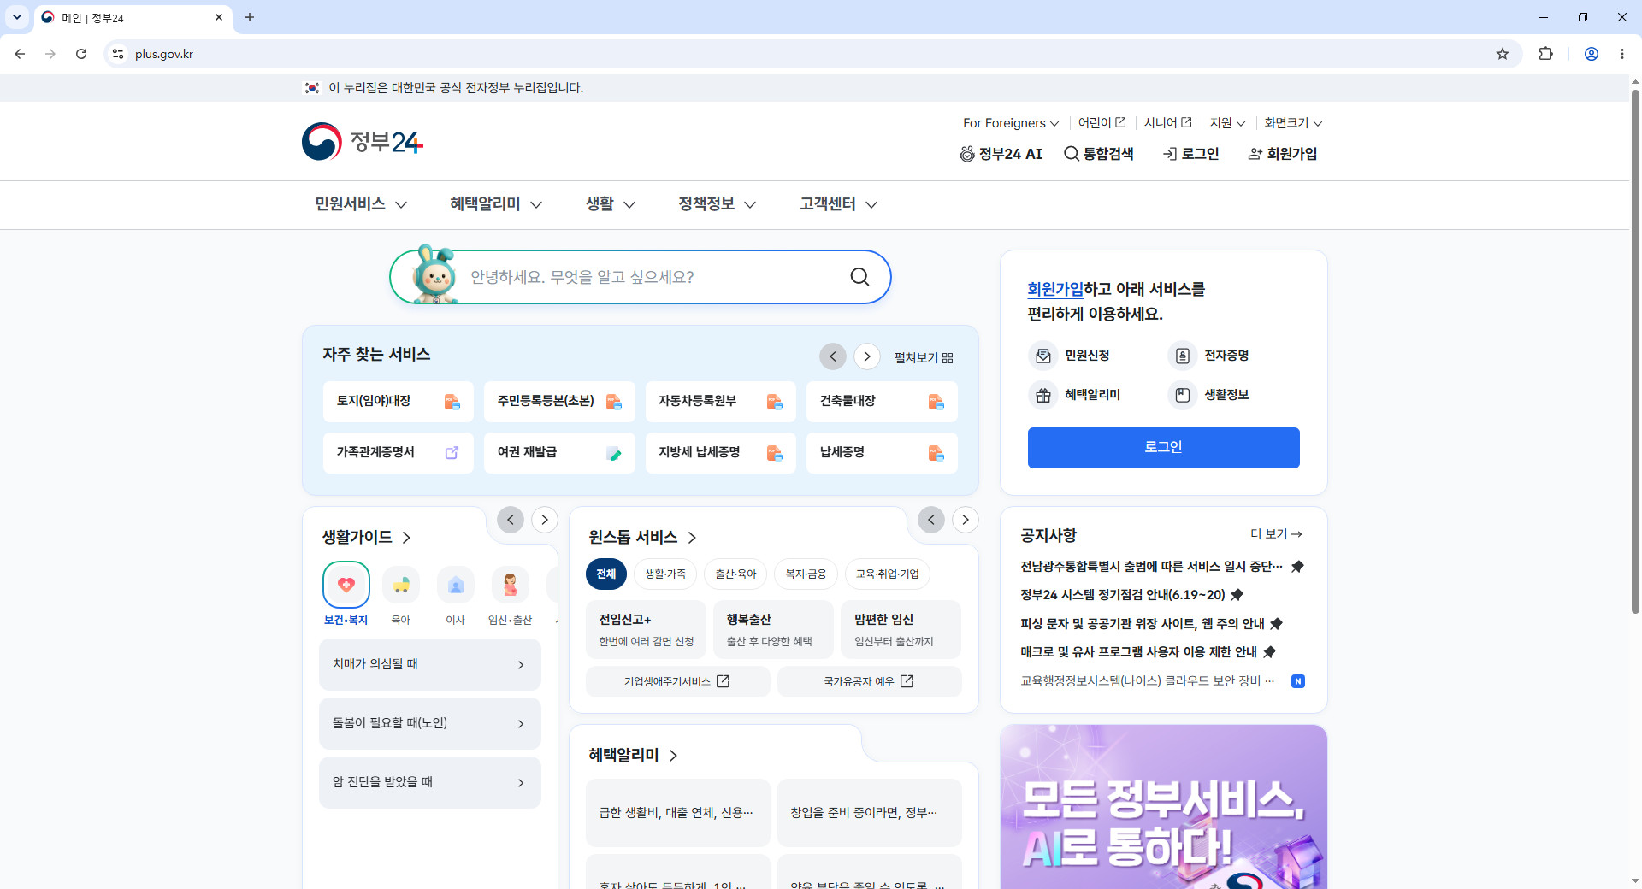Select the 생활·가족 filter tab
The width and height of the screenshot is (1642, 889).
[665, 574]
